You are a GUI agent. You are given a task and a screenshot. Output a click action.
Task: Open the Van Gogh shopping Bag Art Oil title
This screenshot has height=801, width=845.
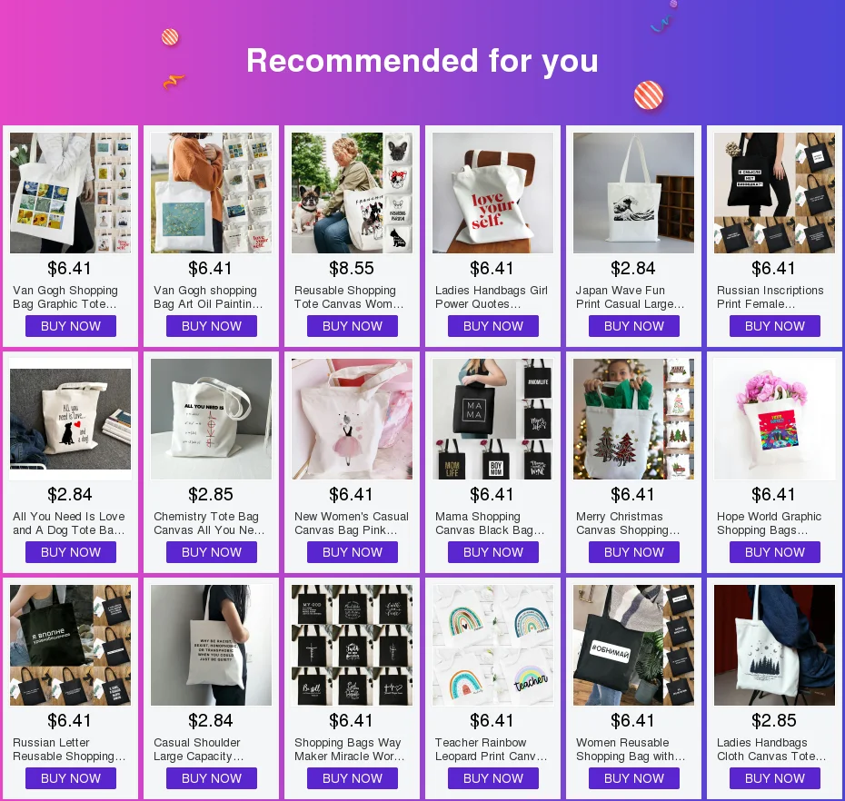[208, 297]
